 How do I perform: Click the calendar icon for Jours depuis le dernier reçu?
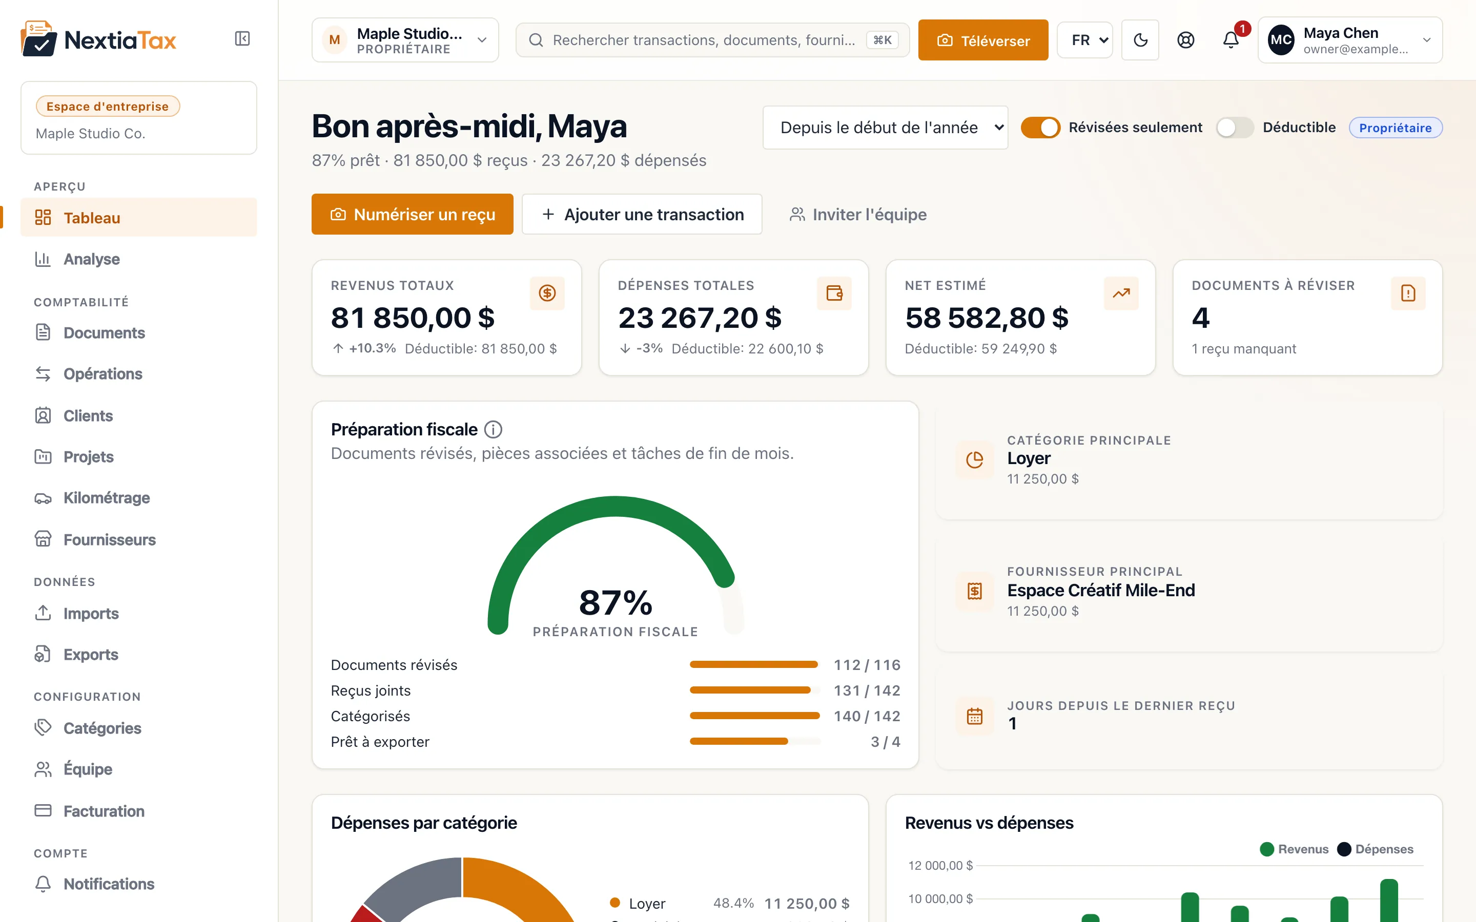(974, 716)
